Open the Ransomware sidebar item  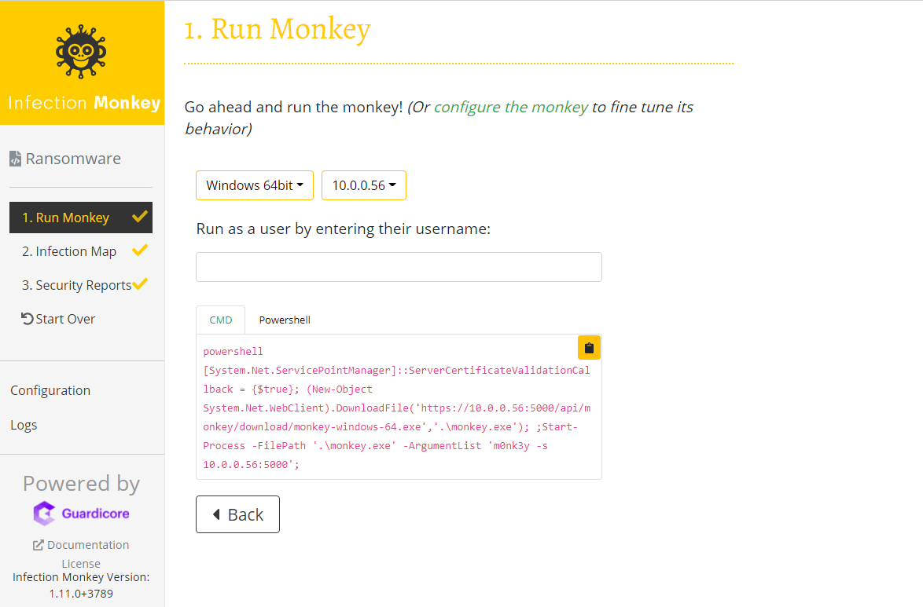tap(65, 159)
